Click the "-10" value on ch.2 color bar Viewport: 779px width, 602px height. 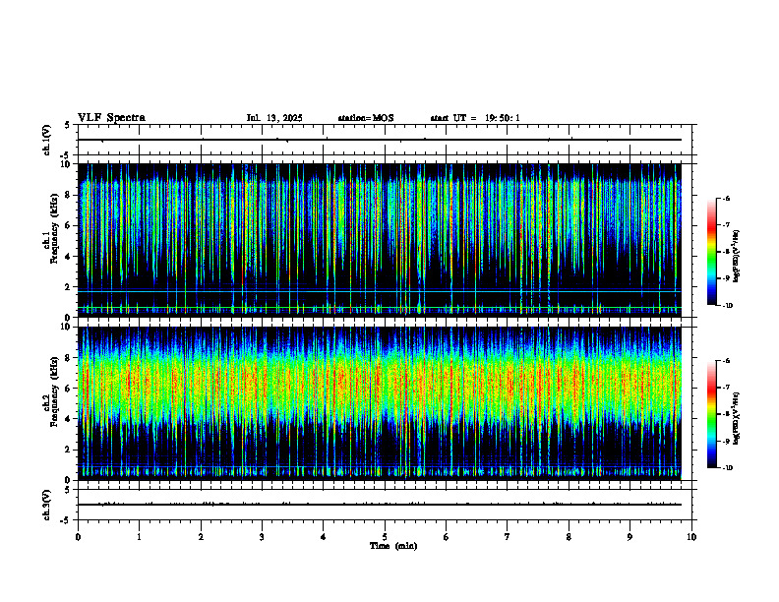click(727, 468)
